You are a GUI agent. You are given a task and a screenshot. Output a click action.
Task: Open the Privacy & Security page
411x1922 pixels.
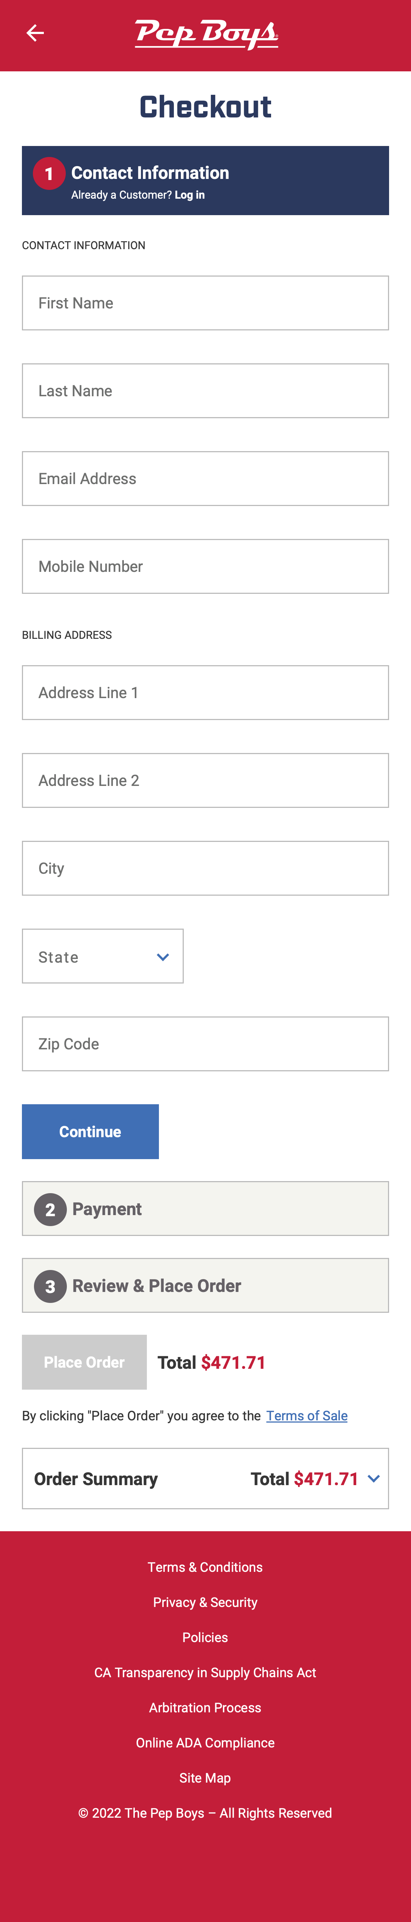pos(205,1602)
